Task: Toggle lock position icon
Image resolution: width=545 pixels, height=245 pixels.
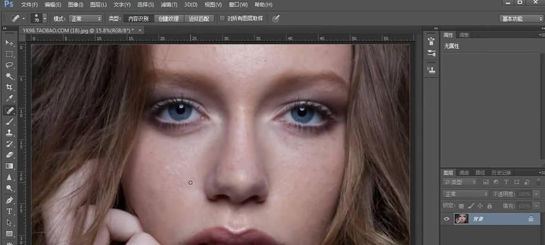Action: [480, 206]
